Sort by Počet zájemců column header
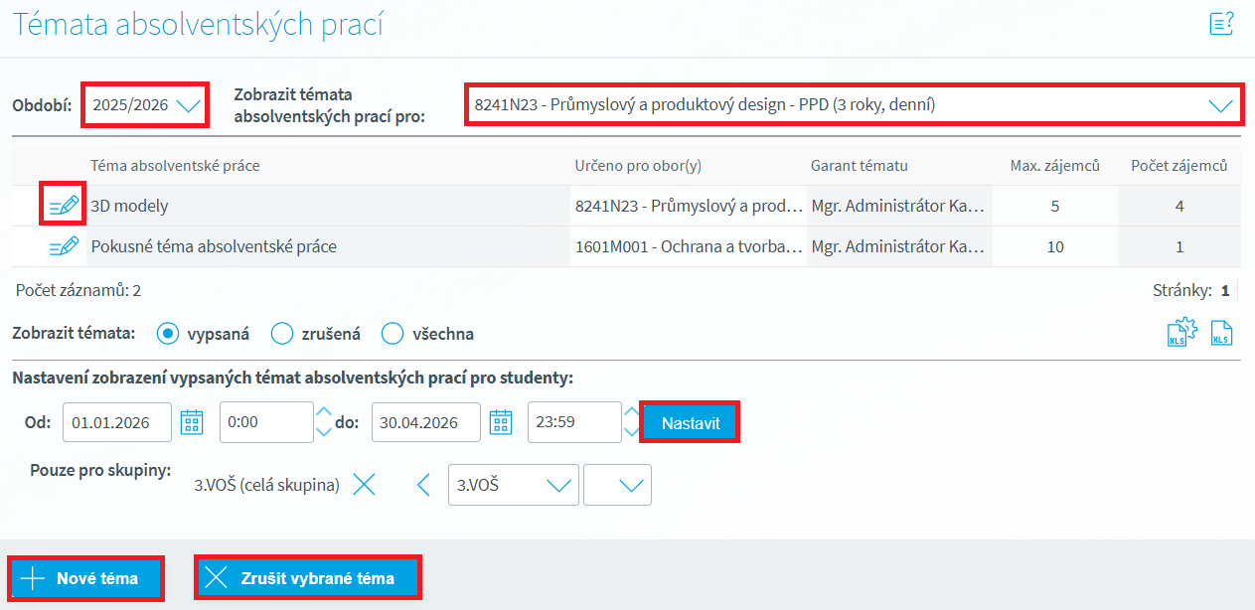This screenshot has height=610, width=1255. [1178, 166]
